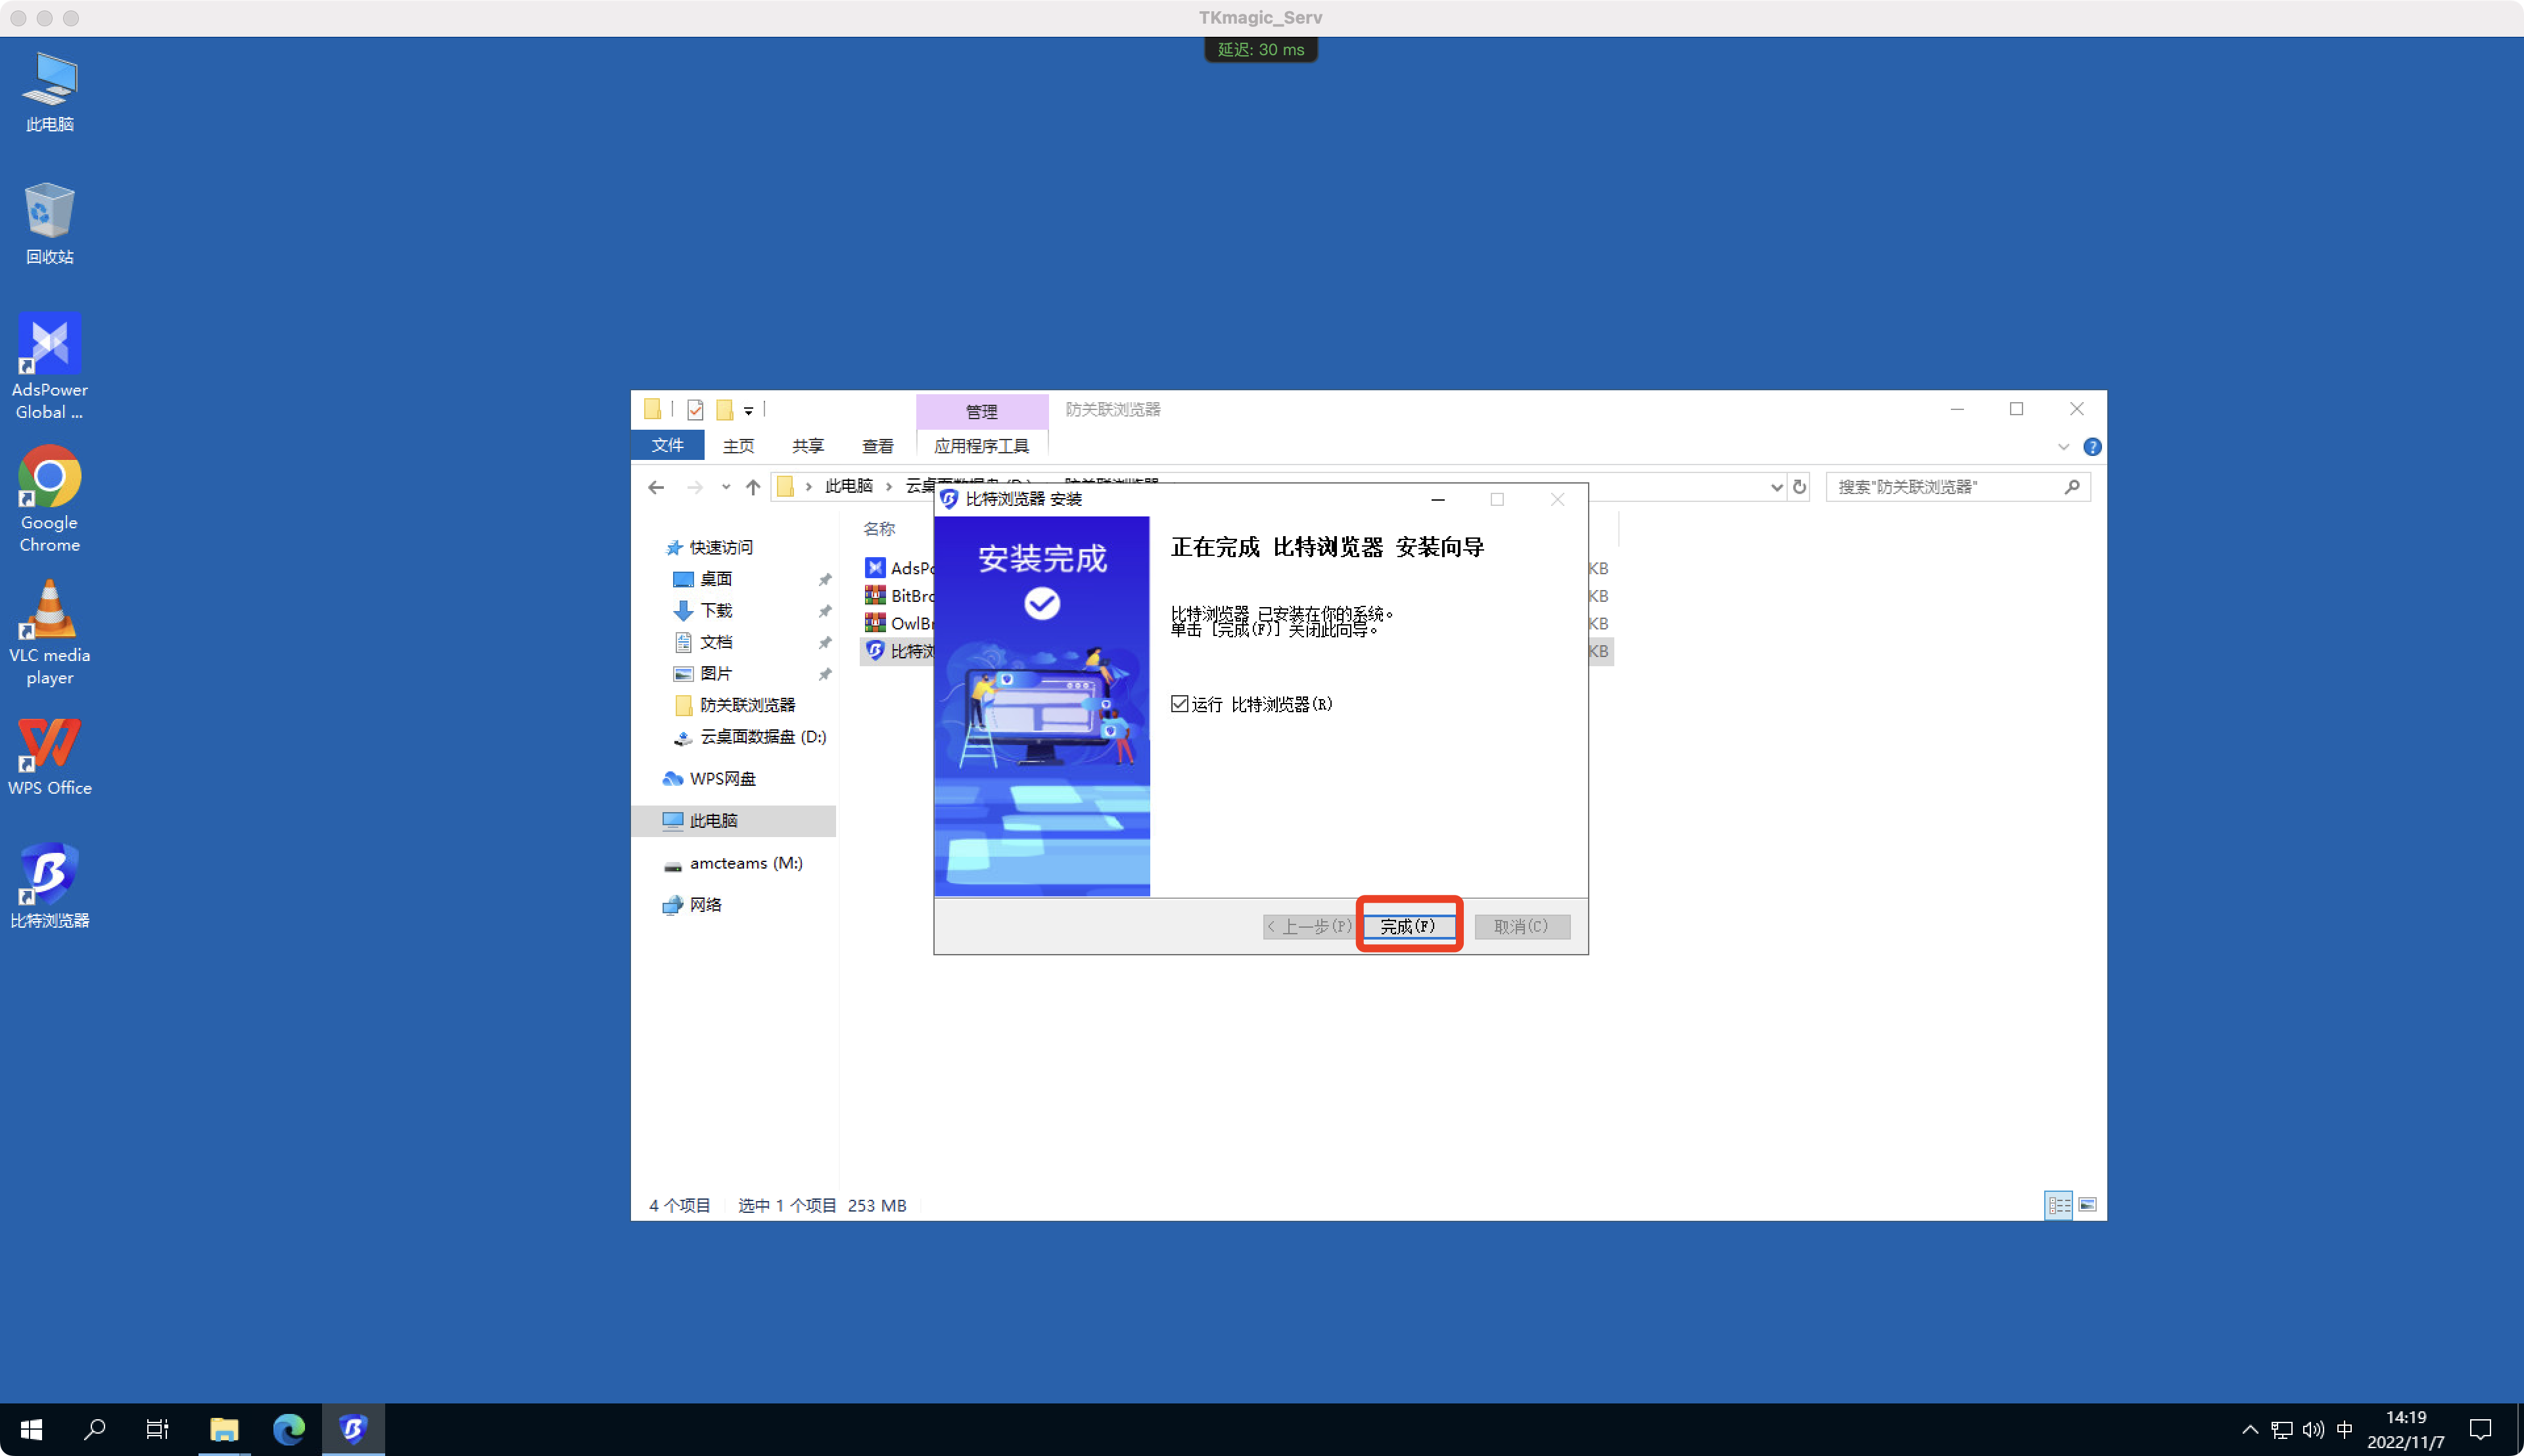Switch to the 查看 ribbon tab
Image resolution: width=2524 pixels, height=1456 pixels.
point(876,445)
